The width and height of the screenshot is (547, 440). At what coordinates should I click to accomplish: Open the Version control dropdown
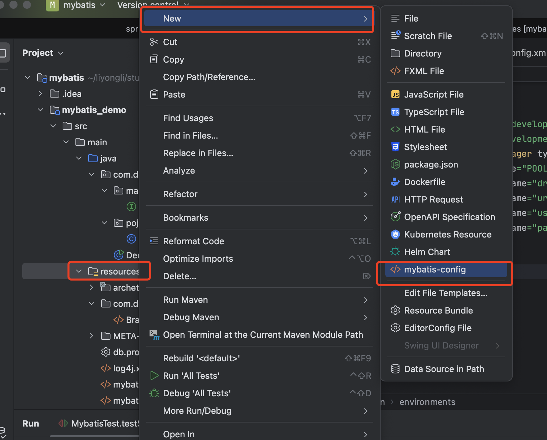[x=153, y=5]
